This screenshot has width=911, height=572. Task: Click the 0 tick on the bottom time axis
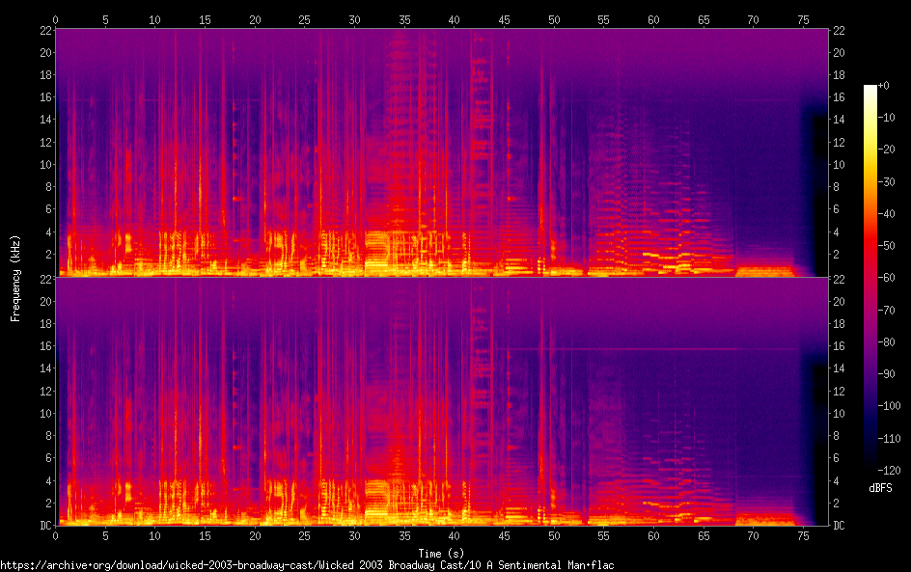(56, 535)
